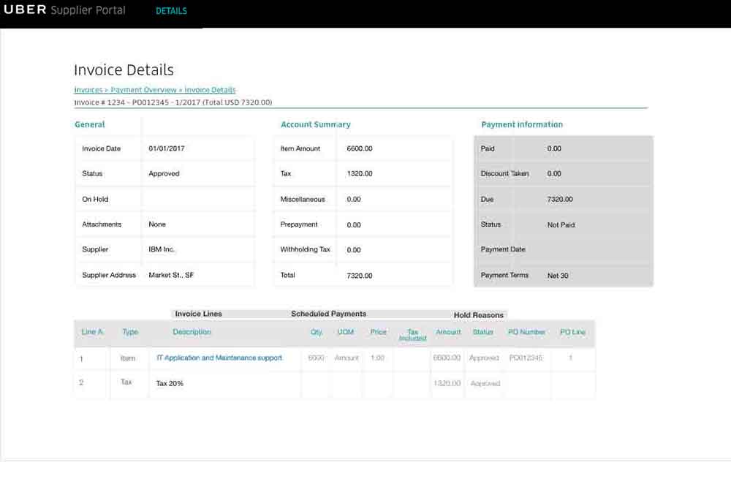This screenshot has width=731, height=495.
Task: Click the Payment Information section heading
Action: pos(522,124)
